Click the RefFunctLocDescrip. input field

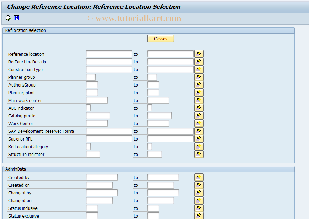(x=109, y=61)
